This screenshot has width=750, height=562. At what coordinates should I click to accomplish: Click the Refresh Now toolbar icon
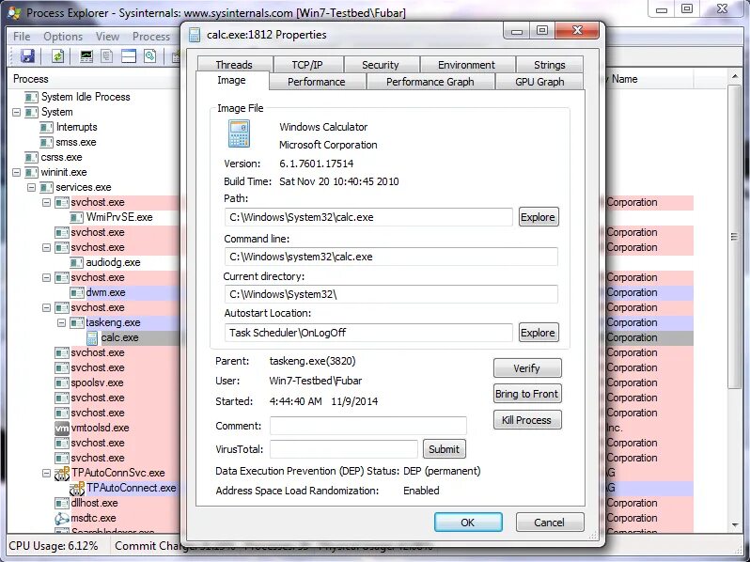58,56
